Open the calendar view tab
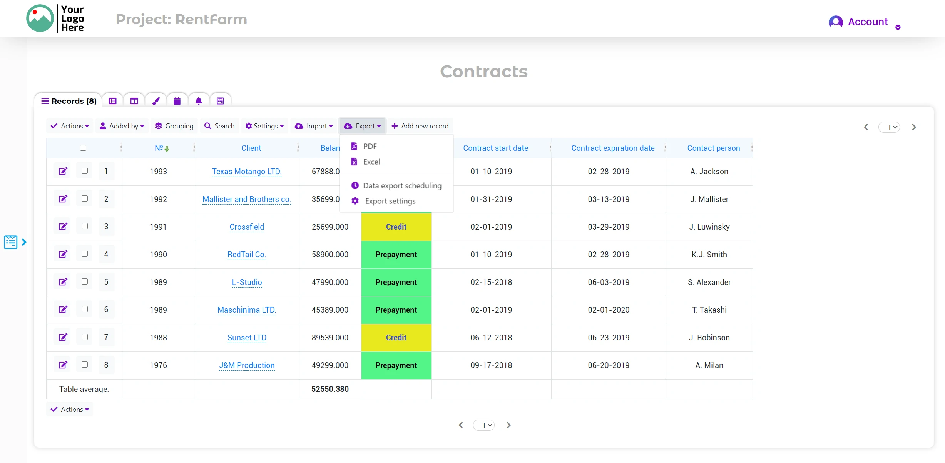945x463 pixels. [177, 101]
